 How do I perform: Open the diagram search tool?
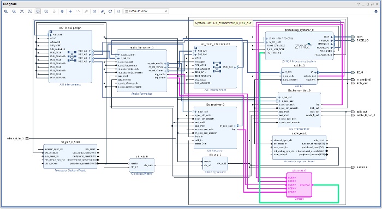coord(46,11)
